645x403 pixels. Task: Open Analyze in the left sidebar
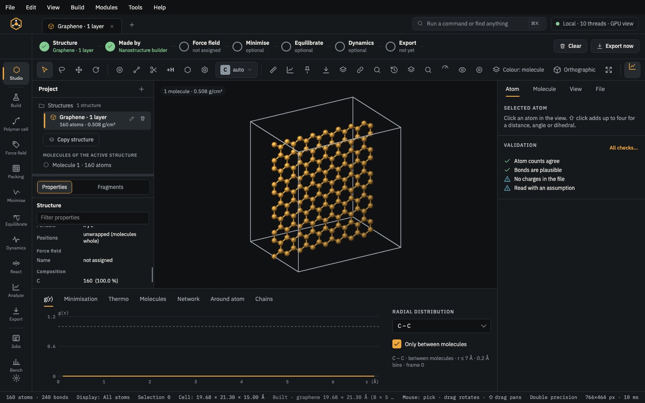pyautogui.click(x=16, y=290)
